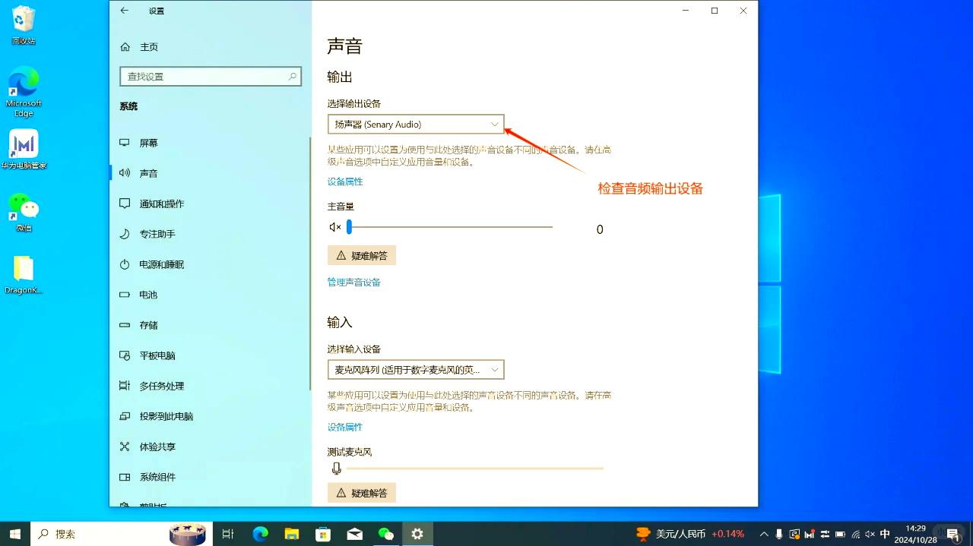Click the output 疑难解答 button

(x=362, y=256)
